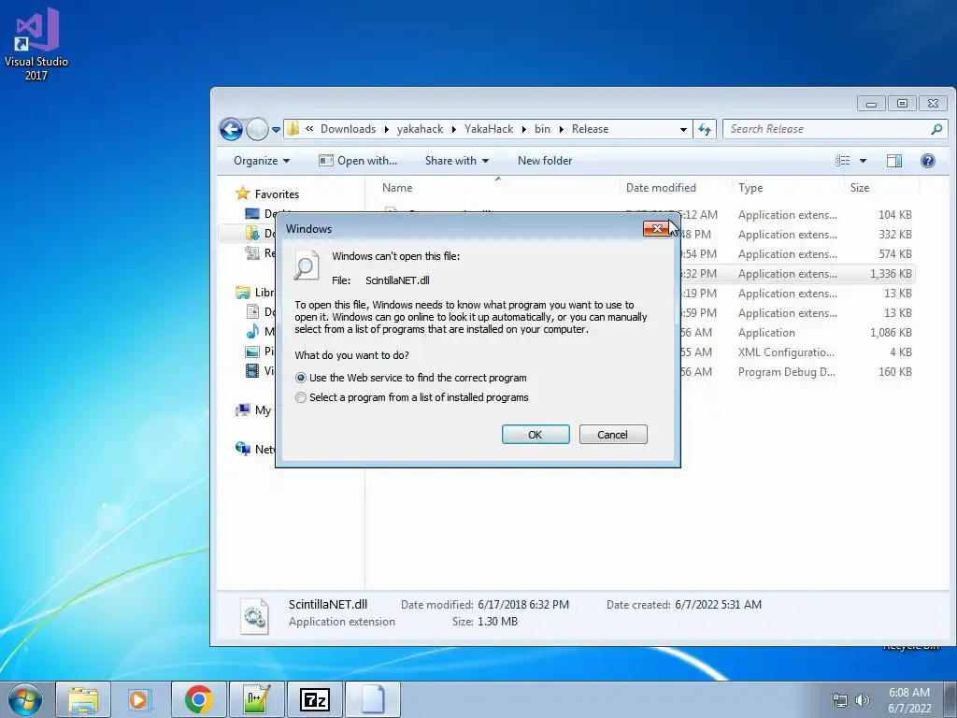Click Open with... toolbar item

click(x=358, y=161)
